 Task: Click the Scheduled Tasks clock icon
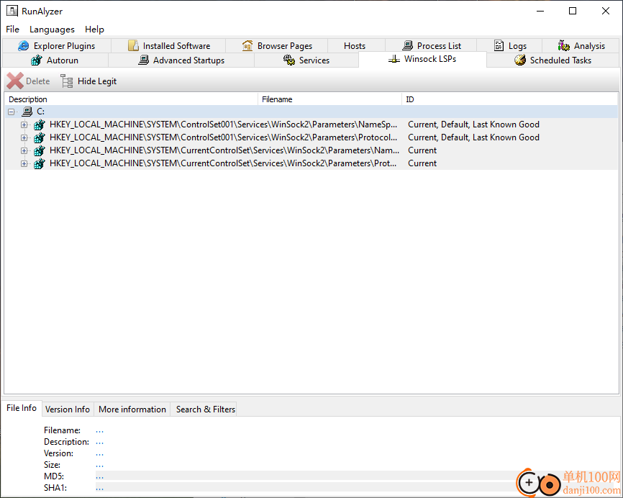[519, 60]
